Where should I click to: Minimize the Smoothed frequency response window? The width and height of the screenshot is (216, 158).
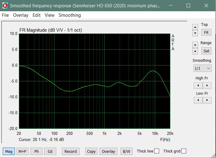point(171,5)
